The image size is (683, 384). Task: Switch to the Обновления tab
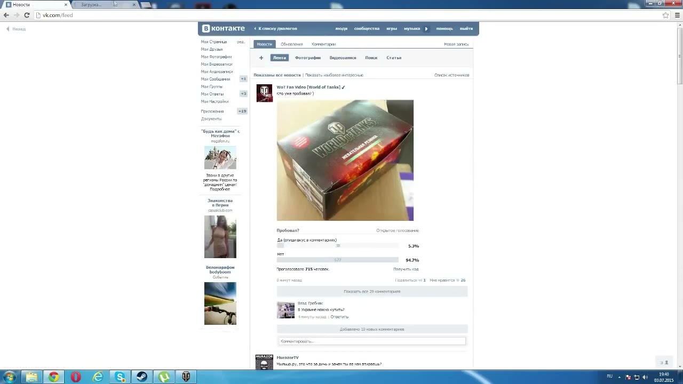pos(292,44)
